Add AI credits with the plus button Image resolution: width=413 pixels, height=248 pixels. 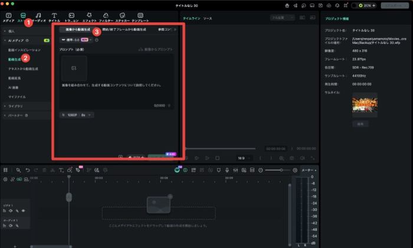[x=373, y=5]
